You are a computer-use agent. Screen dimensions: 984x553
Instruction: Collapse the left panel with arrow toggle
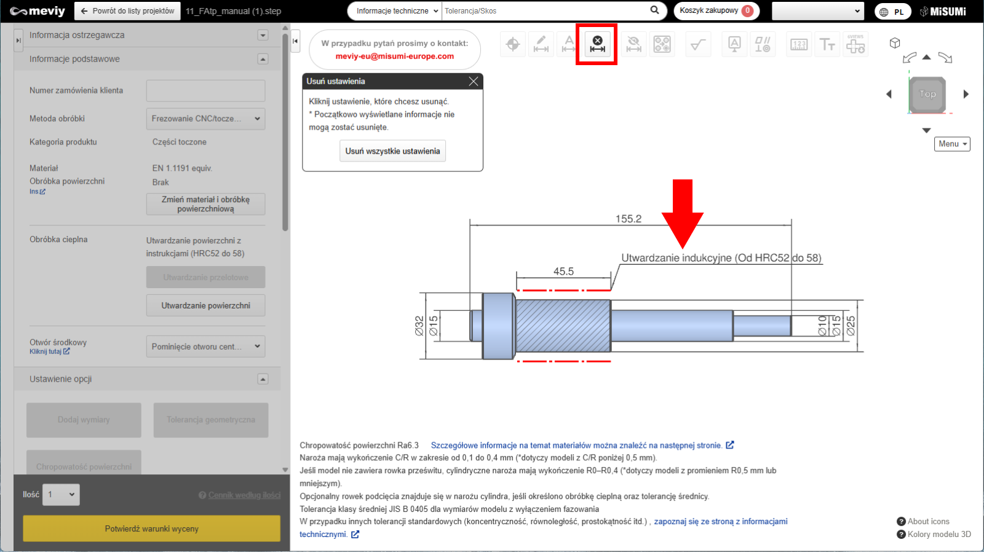pos(295,41)
